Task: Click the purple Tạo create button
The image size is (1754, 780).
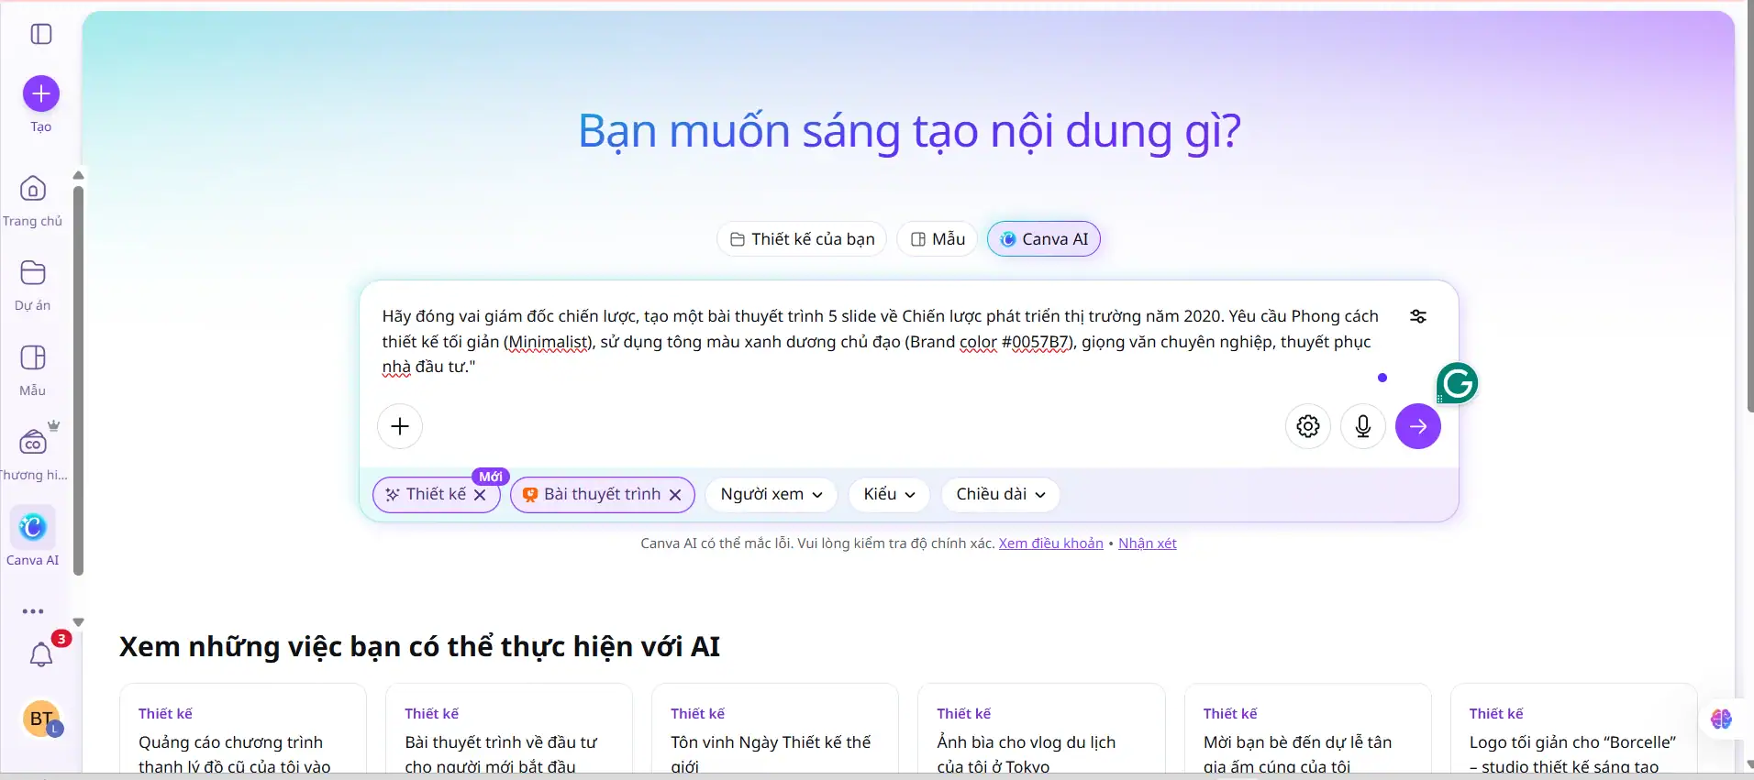Action: click(x=41, y=93)
